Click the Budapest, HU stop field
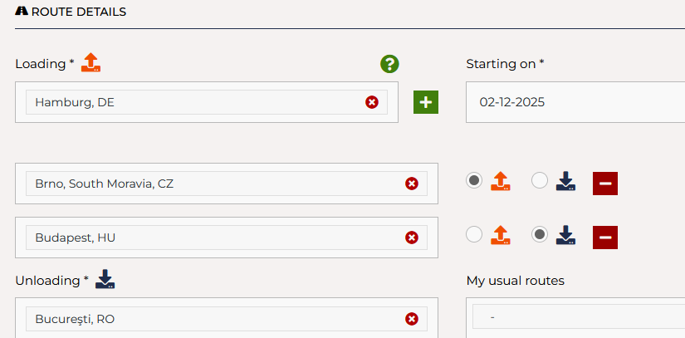685x338 pixels. point(208,238)
